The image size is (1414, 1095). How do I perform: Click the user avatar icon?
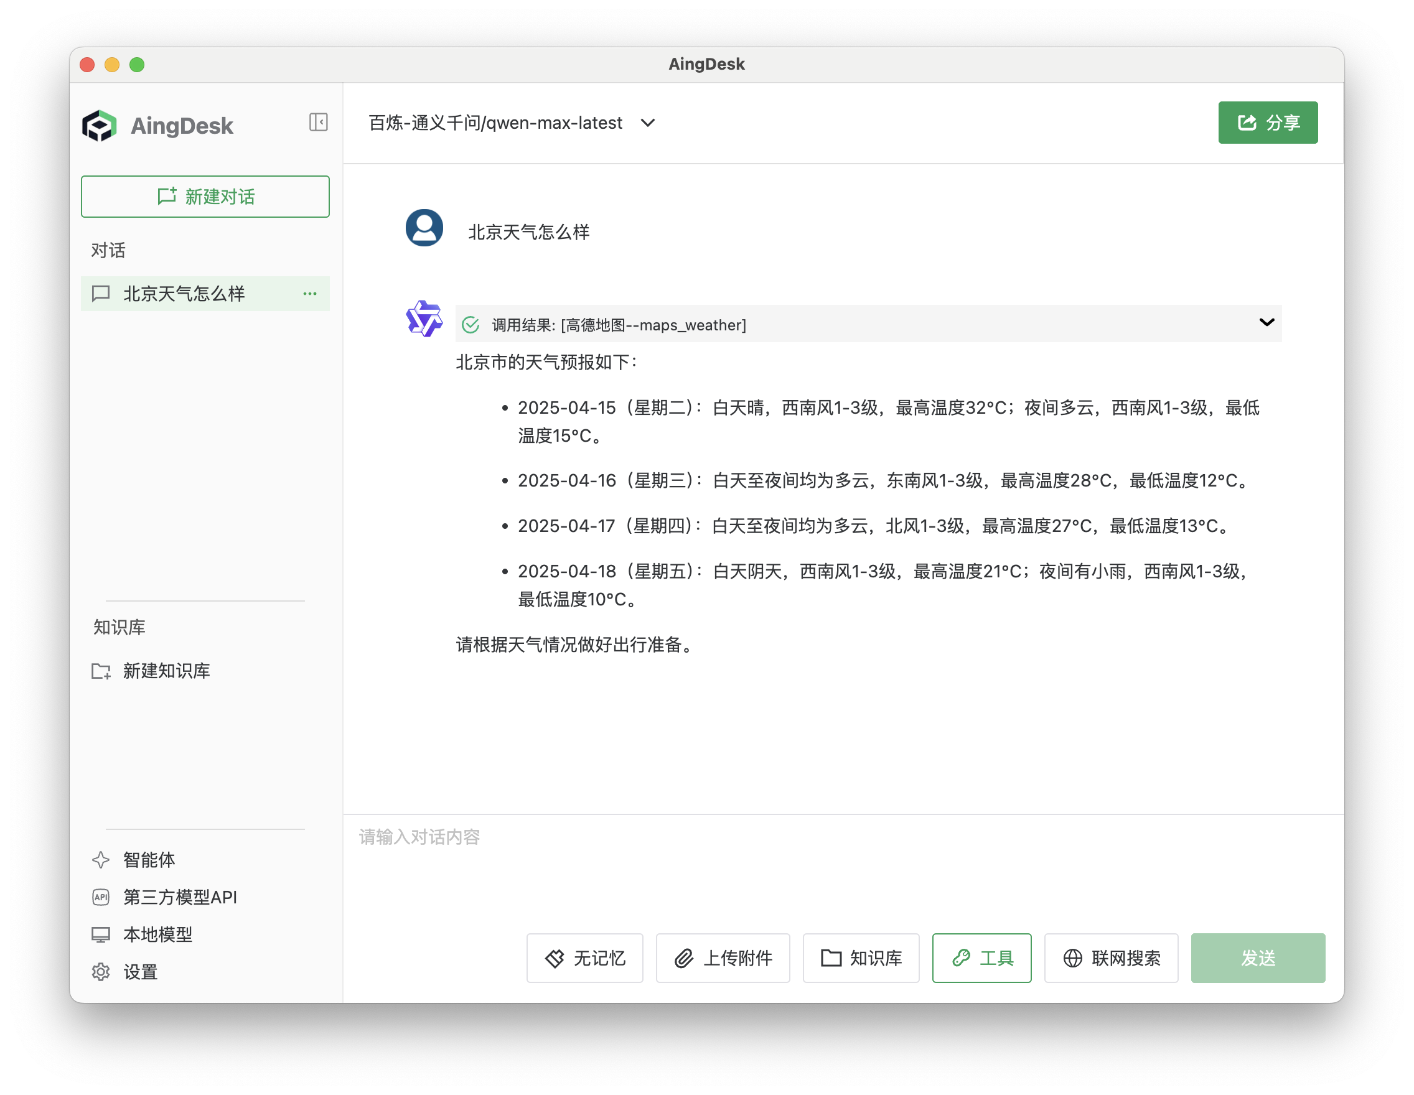[424, 228]
